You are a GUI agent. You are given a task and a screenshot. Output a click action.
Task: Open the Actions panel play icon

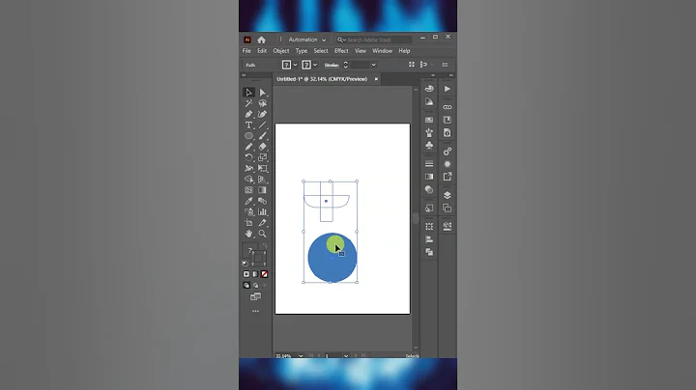pyautogui.click(x=447, y=89)
